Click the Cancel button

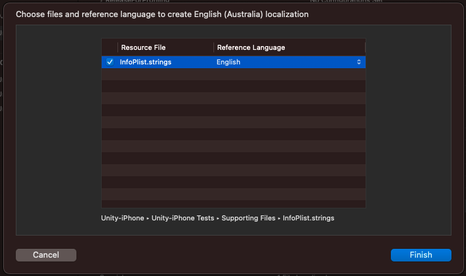[x=46, y=255]
